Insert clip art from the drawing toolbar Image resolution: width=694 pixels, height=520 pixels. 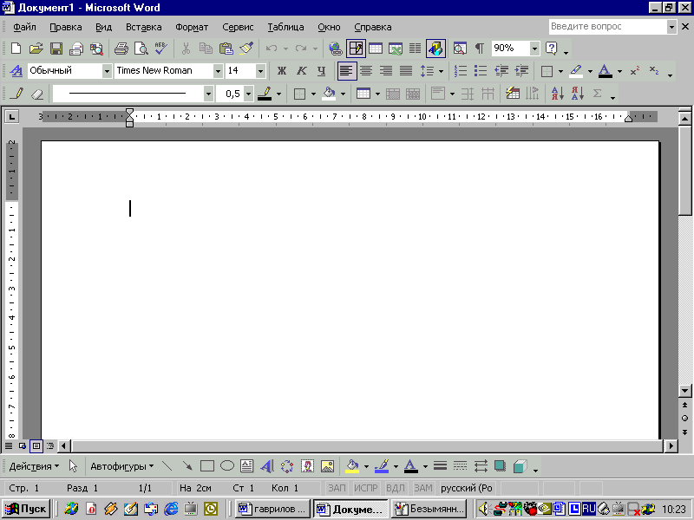tap(307, 466)
